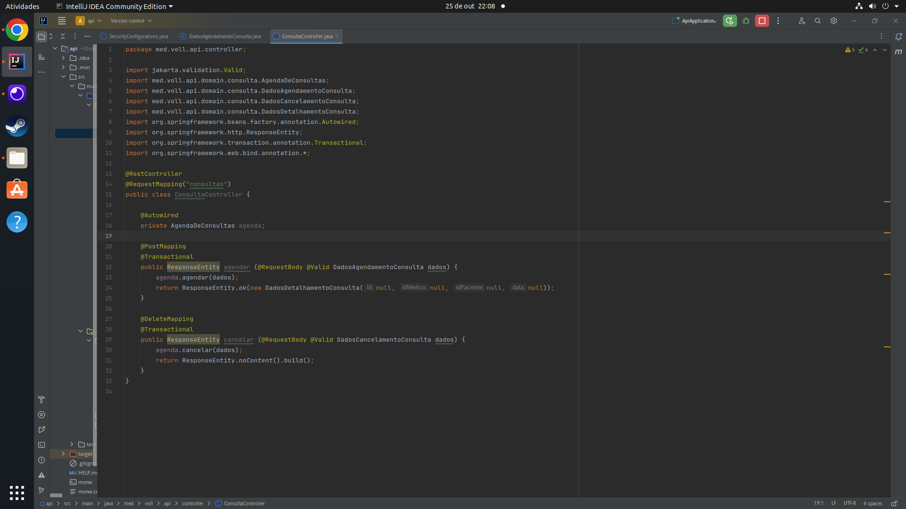The width and height of the screenshot is (906, 509).
Task: Change UTF-8 file encoding
Action: tap(849, 503)
